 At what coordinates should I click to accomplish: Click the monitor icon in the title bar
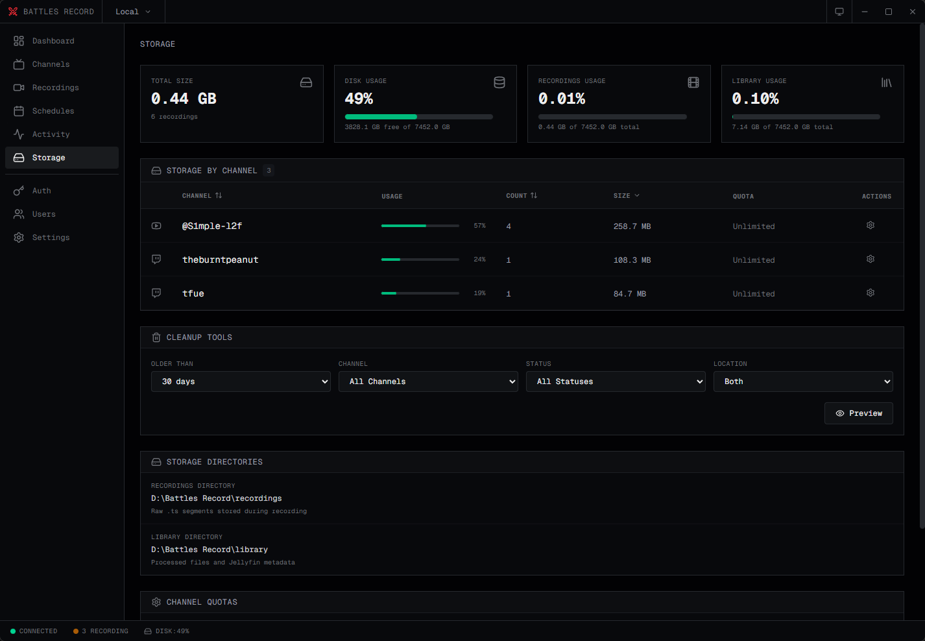tap(839, 11)
